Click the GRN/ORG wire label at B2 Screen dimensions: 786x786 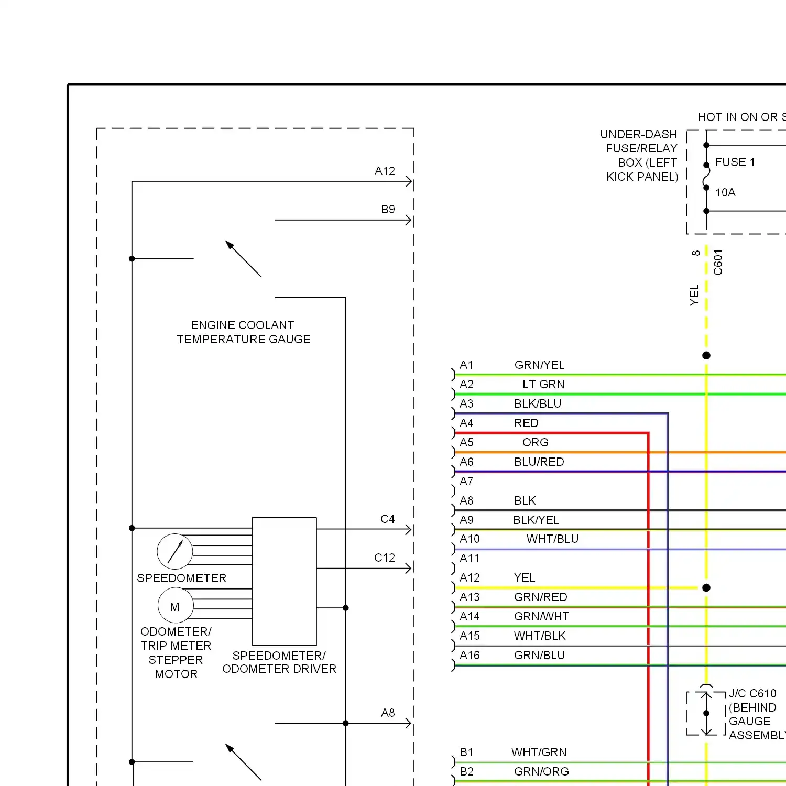point(541,771)
